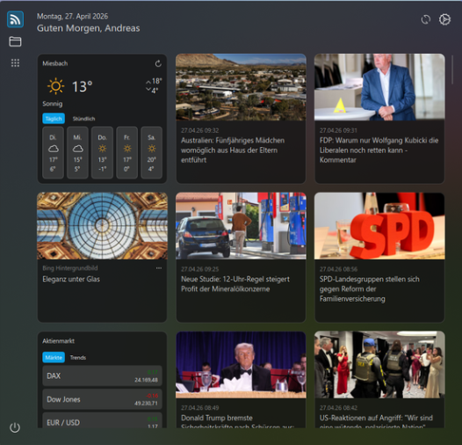The height and width of the screenshot is (445, 462).
Task: Open the DAX stock row
Action: [102, 376]
